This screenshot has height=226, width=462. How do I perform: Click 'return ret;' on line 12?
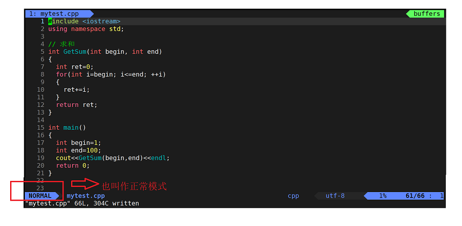(x=77, y=105)
